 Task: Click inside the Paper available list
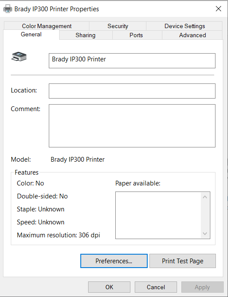[x=158, y=215]
